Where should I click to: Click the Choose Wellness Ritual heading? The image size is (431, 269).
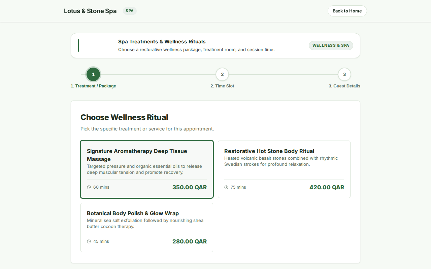pos(124,117)
